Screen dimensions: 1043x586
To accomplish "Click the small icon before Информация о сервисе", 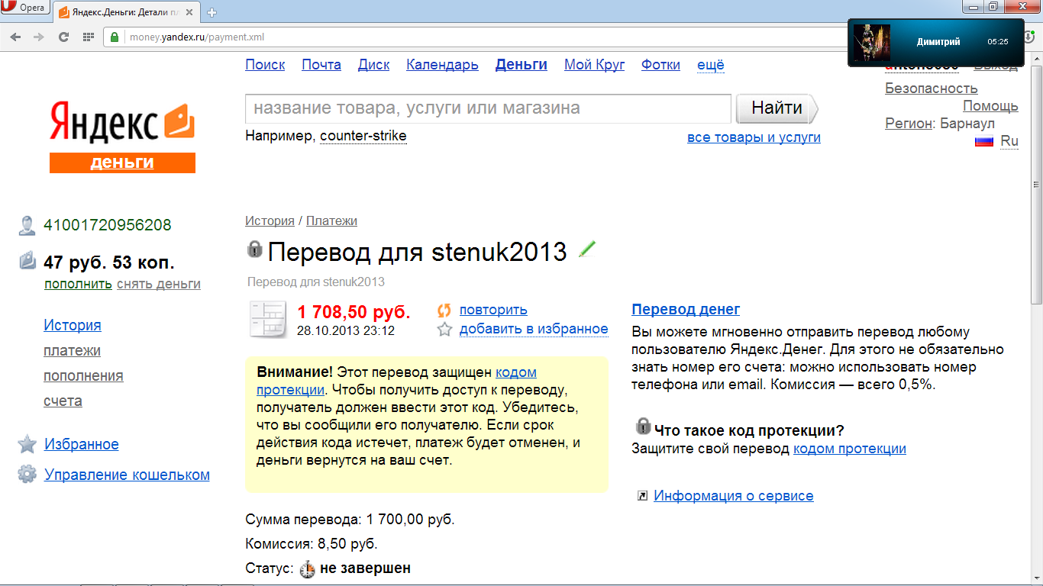I will [642, 496].
